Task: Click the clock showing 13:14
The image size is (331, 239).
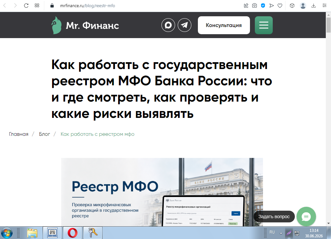Action: [314, 233]
